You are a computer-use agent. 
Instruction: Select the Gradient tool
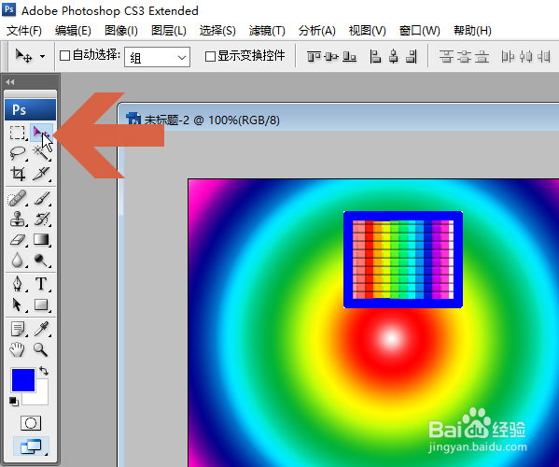point(41,239)
